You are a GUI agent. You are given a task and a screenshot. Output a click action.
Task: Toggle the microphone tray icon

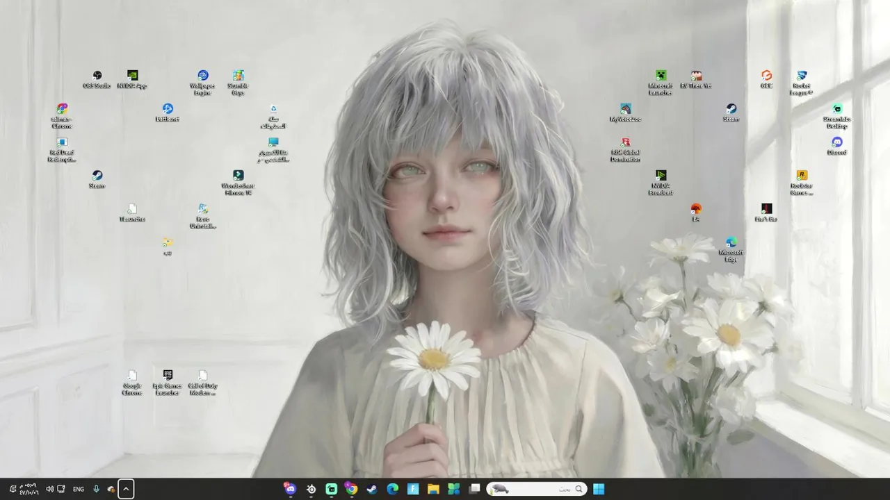[x=96, y=489]
